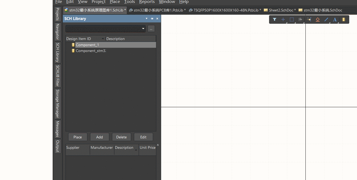Viewport: 357px width, 180px height.
Task: Open the SCH Library panel options arrow
Action: tap(146, 19)
